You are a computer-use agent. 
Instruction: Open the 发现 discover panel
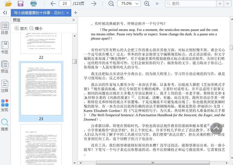(5, 105)
